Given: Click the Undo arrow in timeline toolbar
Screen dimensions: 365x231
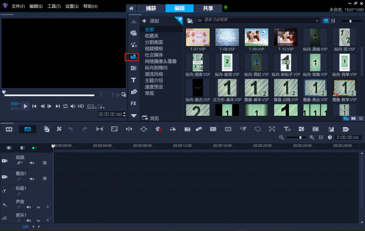Looking at the screenshot, I should (x=70, y=129).
